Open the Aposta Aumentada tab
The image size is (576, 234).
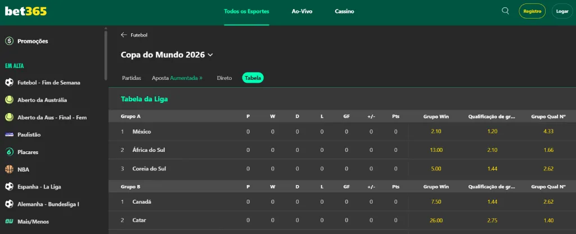(x=177, y=78)
